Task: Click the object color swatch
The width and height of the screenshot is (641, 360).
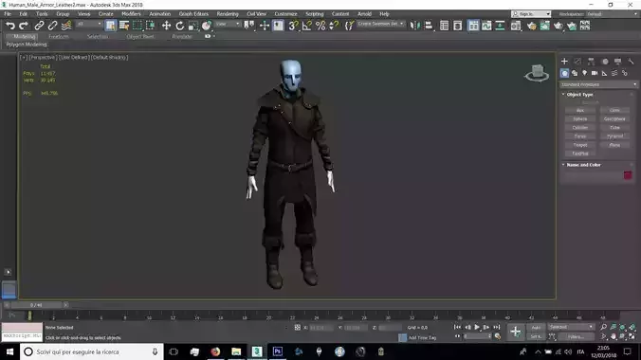Action: pyautogui.click(x=628, y=175)
